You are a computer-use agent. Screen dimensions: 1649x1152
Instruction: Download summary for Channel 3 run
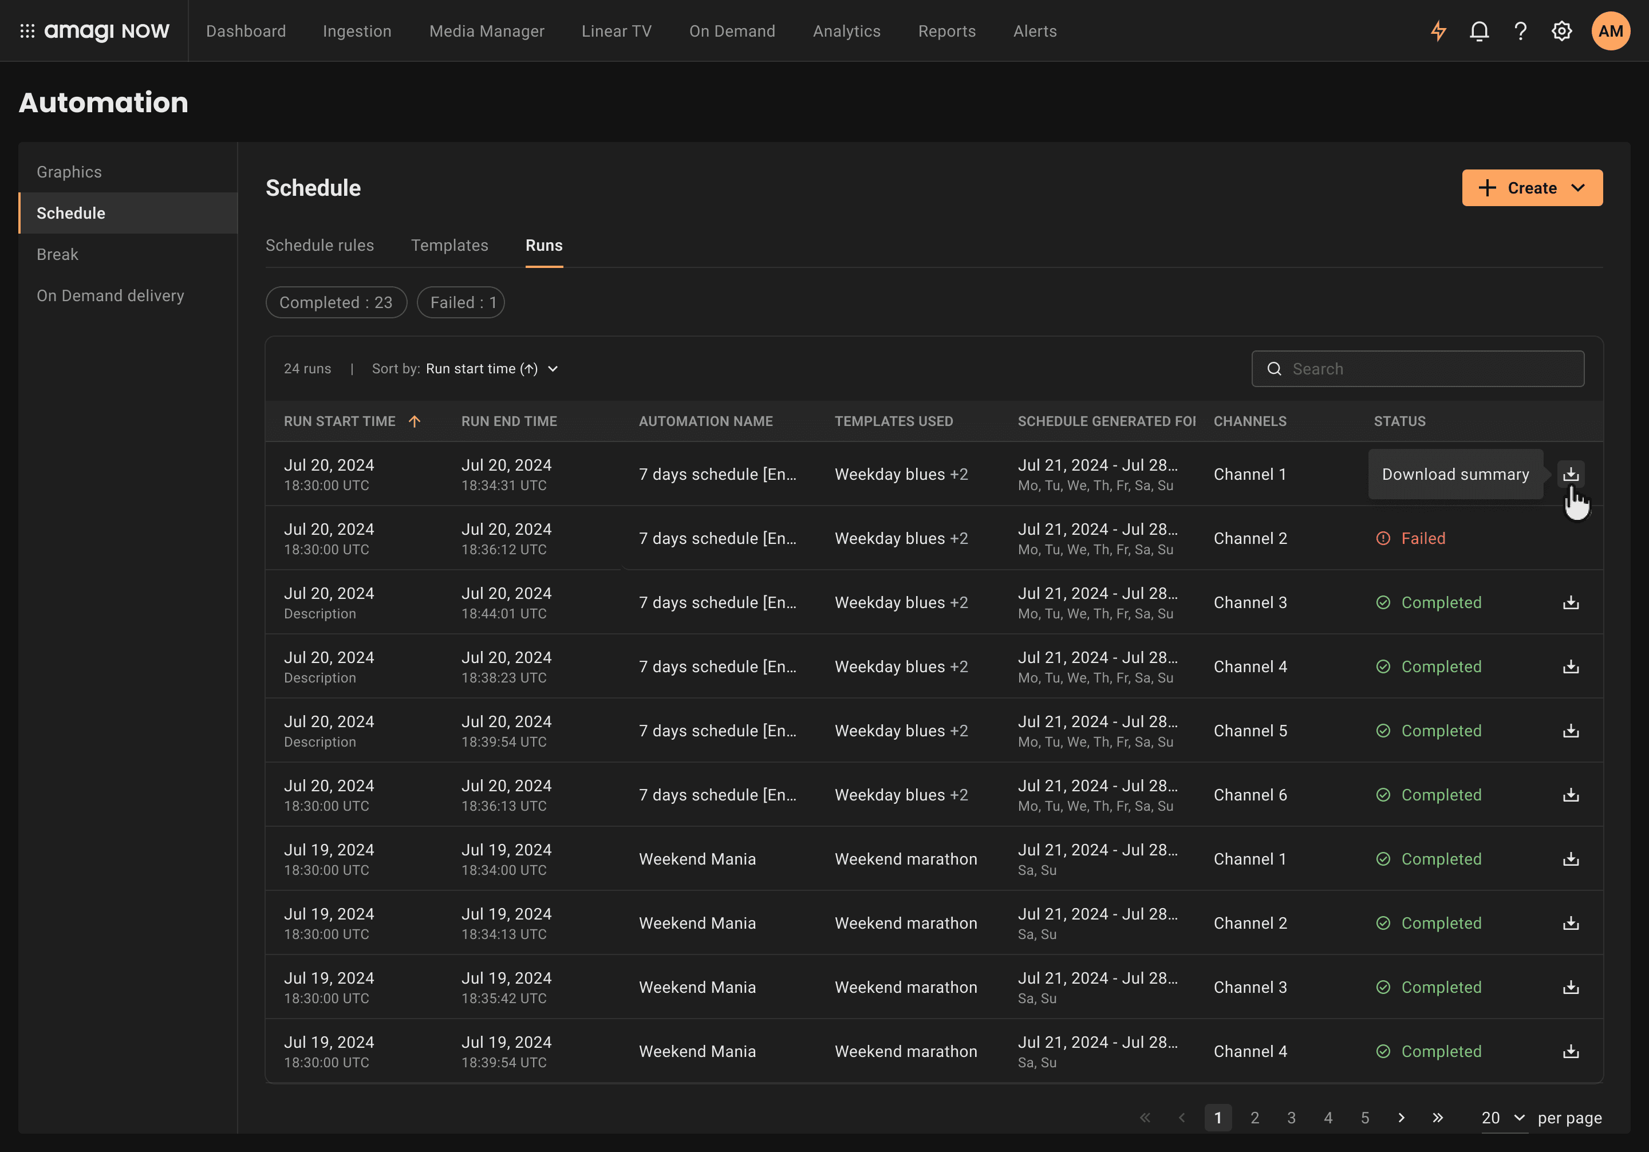pos(1571,602)
